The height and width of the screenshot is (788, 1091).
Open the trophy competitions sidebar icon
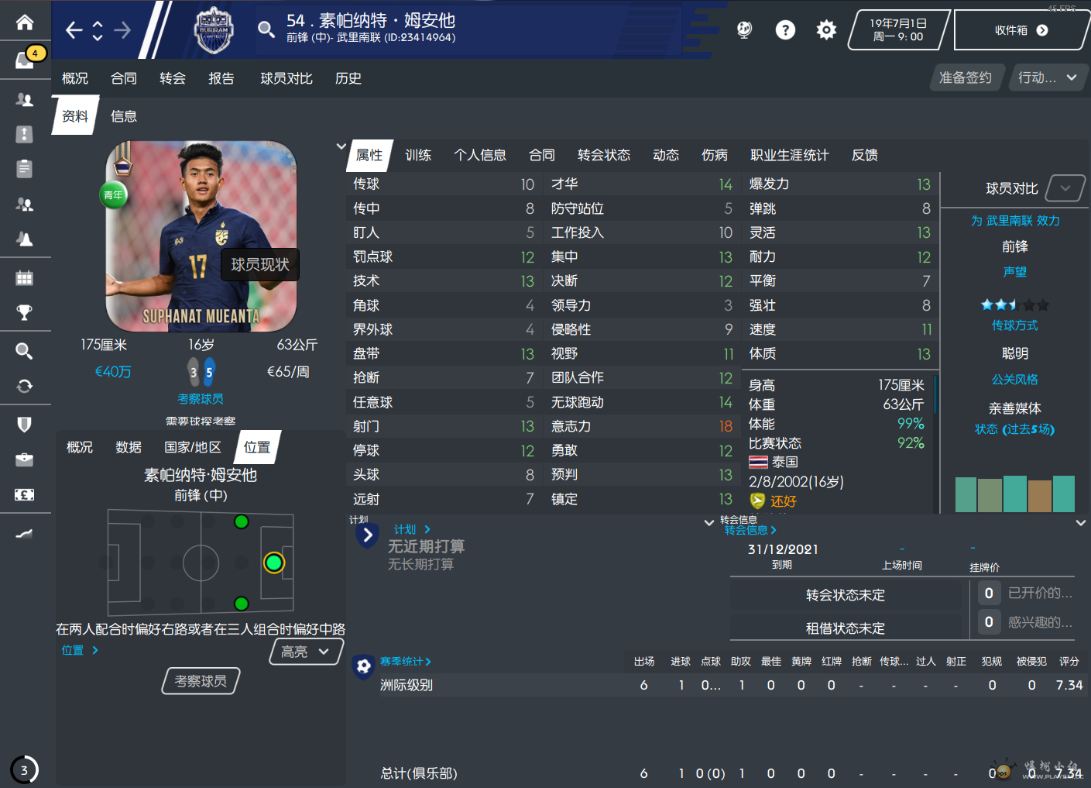click(25, 312)
